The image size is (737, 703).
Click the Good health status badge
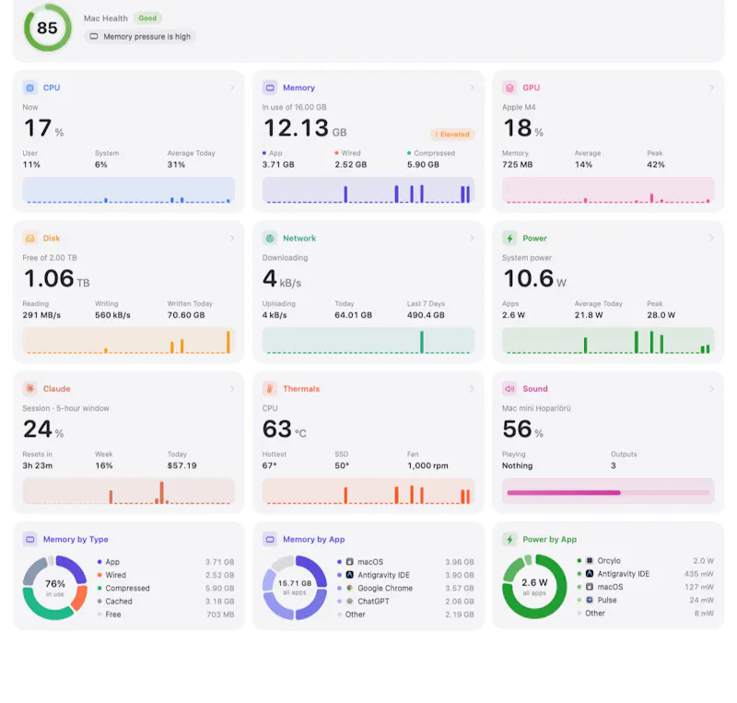(x=147, y=18)
